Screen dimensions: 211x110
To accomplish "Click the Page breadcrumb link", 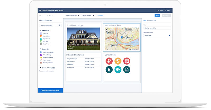I will point(145,20).
